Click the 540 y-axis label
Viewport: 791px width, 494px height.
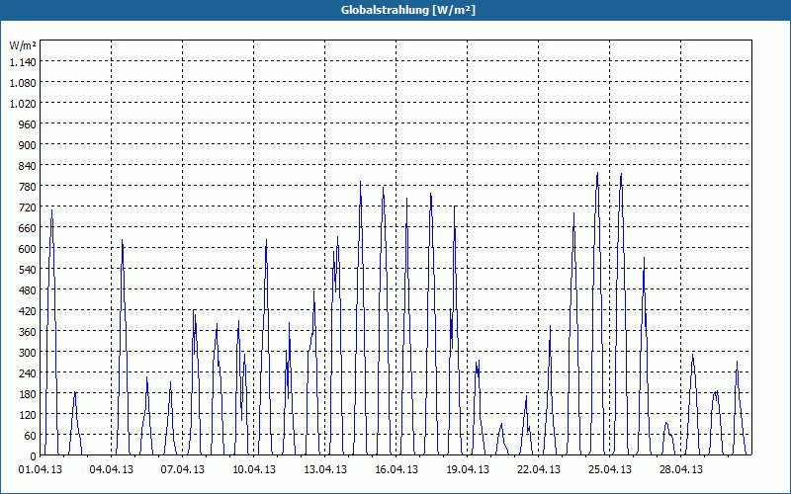(29, 269)
